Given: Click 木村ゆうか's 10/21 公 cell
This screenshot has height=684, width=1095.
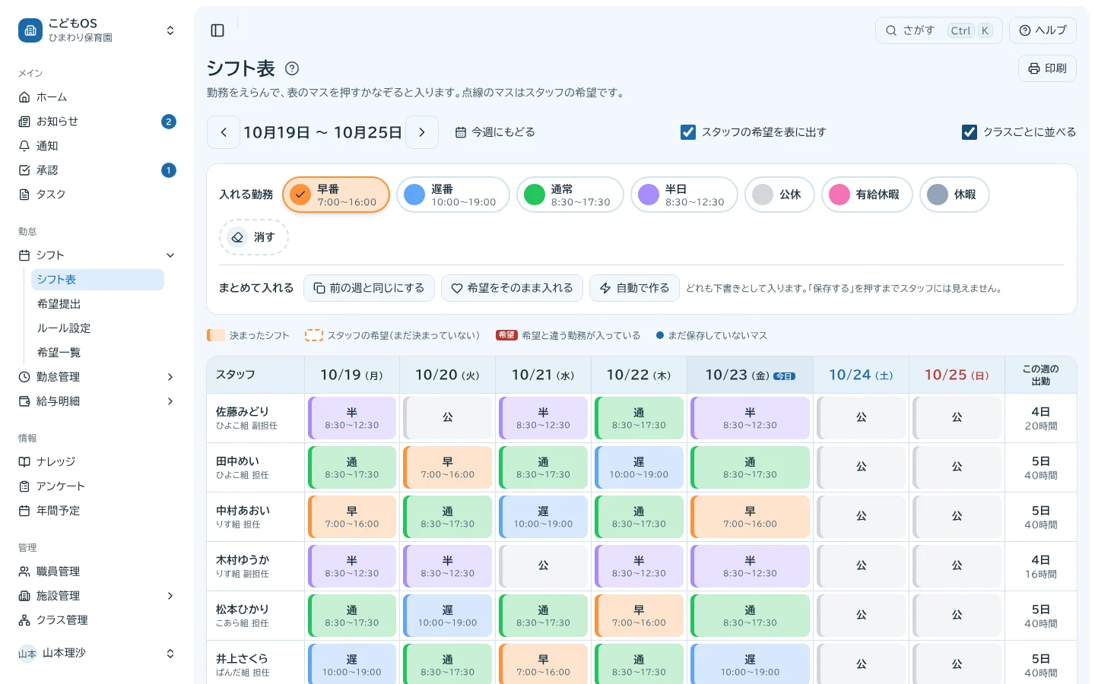Looking at the screenshot, I should coord(543,566).
